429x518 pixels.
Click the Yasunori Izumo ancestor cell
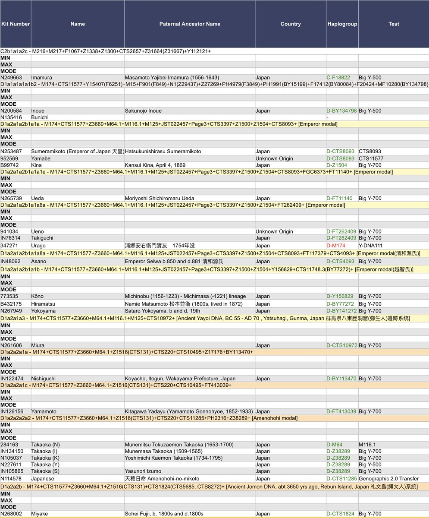(190, 471)
